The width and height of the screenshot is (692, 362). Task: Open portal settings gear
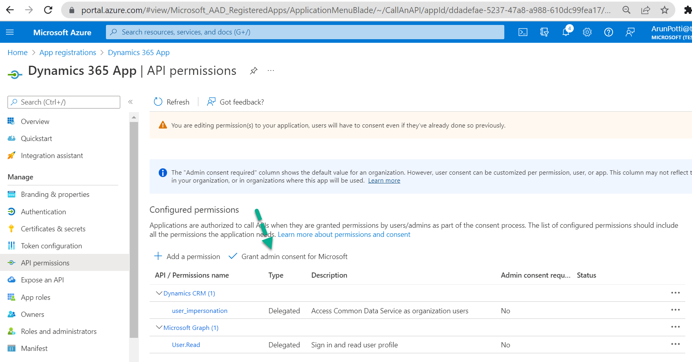pyautogui.click(x=587, y=32)
